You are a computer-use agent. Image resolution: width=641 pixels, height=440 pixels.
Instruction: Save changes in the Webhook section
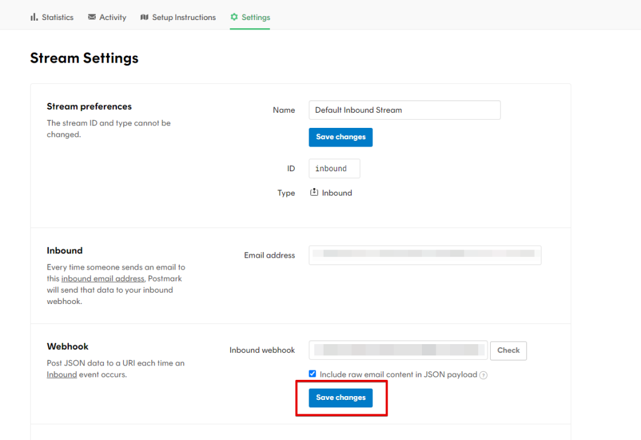(x=341, y=398)
